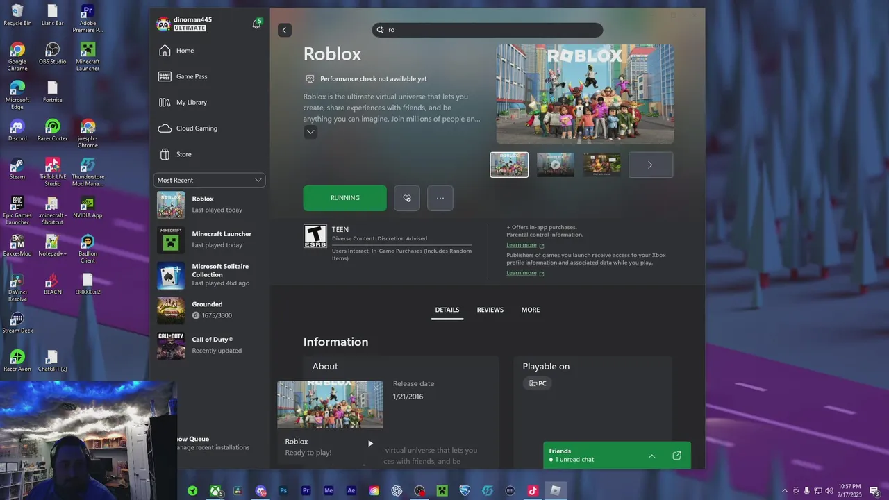Open Photoshop from the taskbar
The image size is (889, 500).
click(283, 491)
